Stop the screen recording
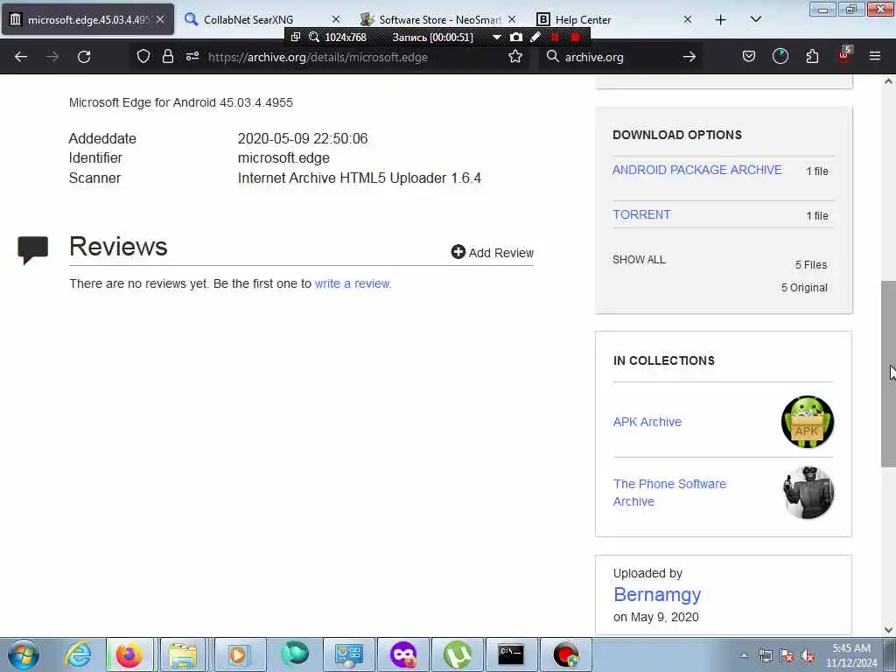 pos(576,37)
